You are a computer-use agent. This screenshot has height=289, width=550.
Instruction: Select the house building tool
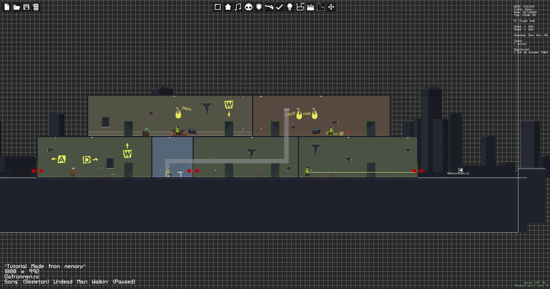click(x=228, y=7)
